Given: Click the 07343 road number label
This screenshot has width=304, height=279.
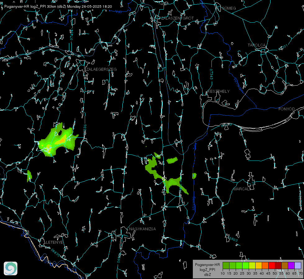Looking at the screenshot, I should [x=211, y=74].
